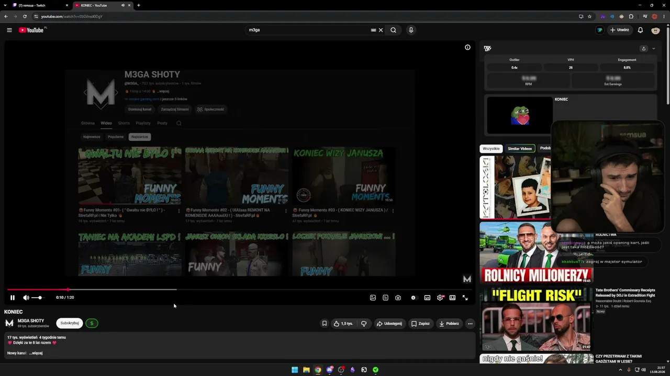
Task: Subscribe to M3GA SHOTY with Subskrybuj
Action: coord(70,323)
